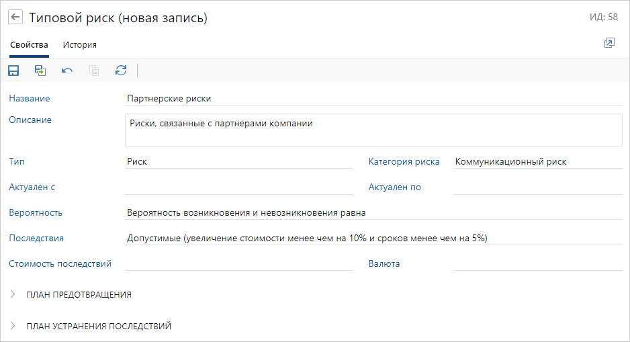Click the back arrow button
The height and width of the screenshot is (342, 630).
pos(15,17)
